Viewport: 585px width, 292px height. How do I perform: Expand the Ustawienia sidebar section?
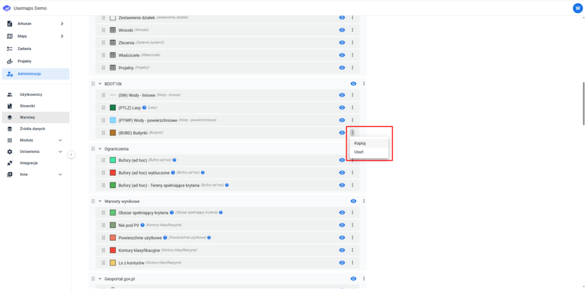pyautogui.click(x=60, y=152)
